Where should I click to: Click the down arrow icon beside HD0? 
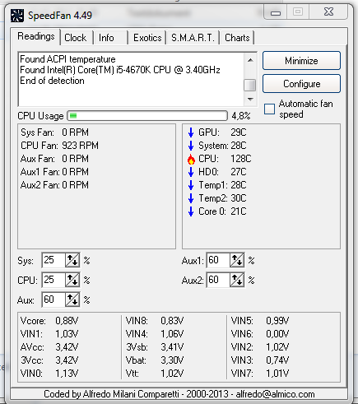point(191,172)
